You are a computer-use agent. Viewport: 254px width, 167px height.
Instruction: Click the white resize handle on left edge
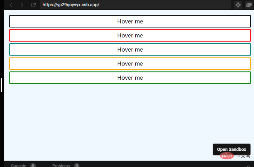2,85
